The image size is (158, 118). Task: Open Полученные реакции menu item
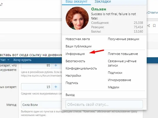click(123, 39)
